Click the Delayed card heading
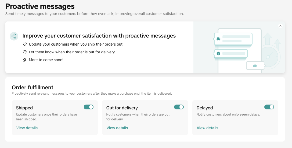292x148 pixels. point(205,108)
